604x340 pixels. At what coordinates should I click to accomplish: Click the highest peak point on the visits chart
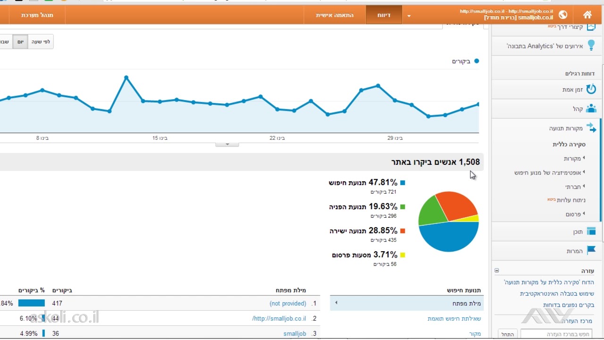pyautogui.click(x=126, y=77)
